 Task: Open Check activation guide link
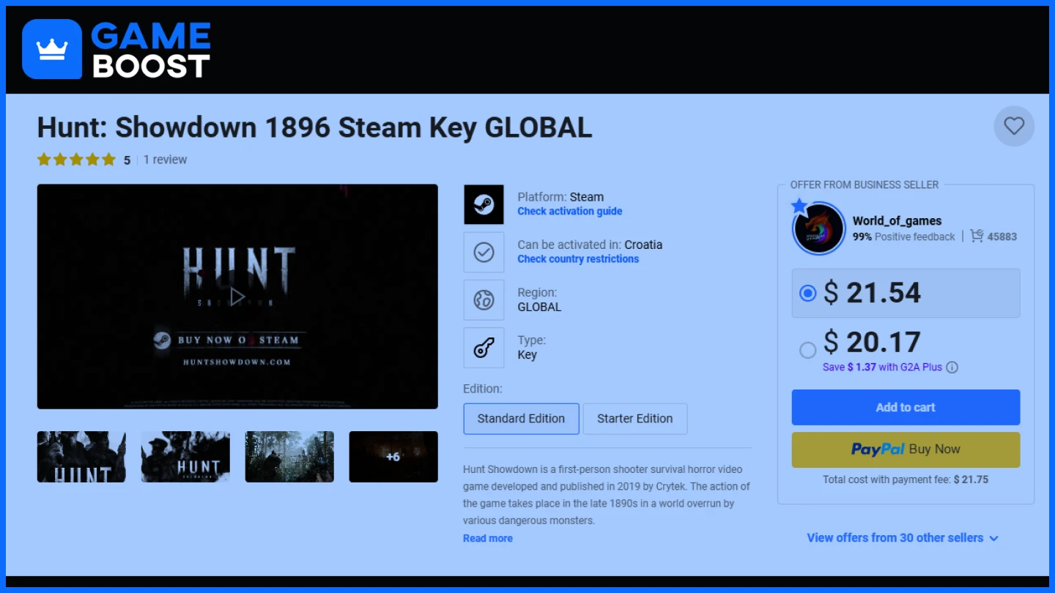click(570, 211)
